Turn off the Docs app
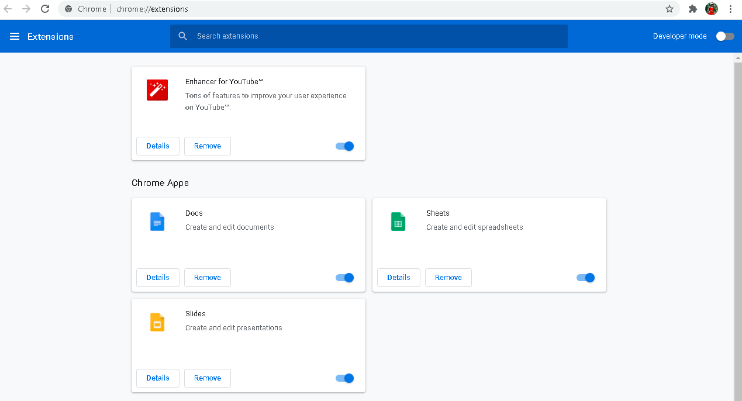 coord(345,278)
